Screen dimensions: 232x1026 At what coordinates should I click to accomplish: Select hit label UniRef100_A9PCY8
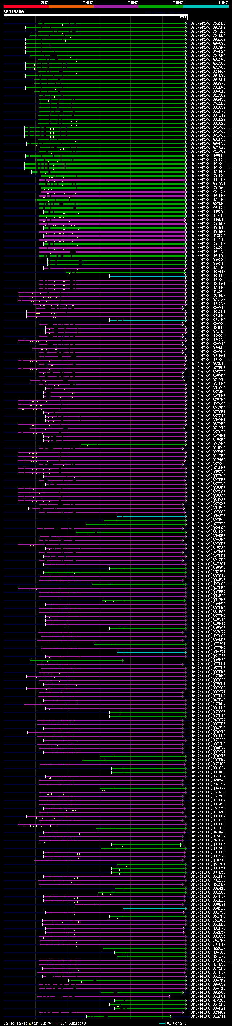click(x=208, y=43)
